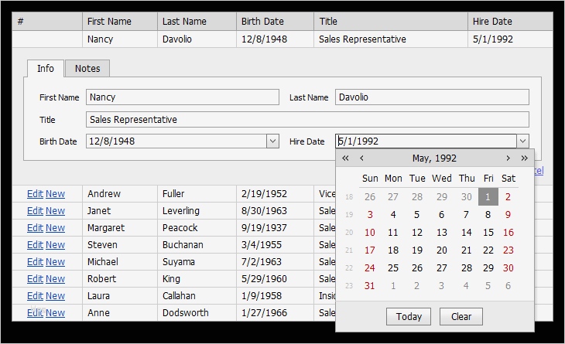Image resolution: width=565 pixels, height=344 pixels.
Task: Click into the First Name input field
Action: pyautogui.click(x=182, y=97)
